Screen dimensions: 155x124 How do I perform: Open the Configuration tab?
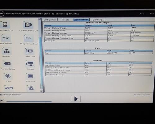tap(50, 20)
